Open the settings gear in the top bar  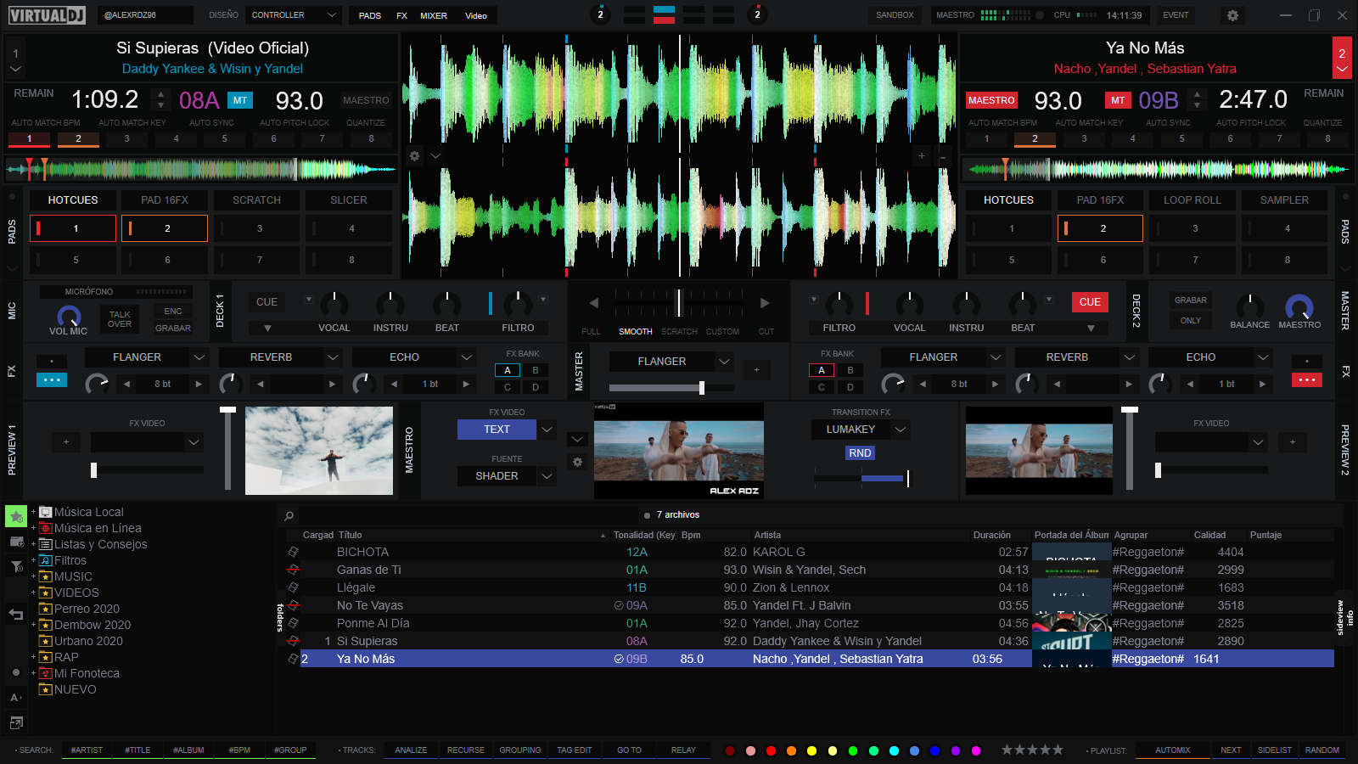pos(1232,15)
